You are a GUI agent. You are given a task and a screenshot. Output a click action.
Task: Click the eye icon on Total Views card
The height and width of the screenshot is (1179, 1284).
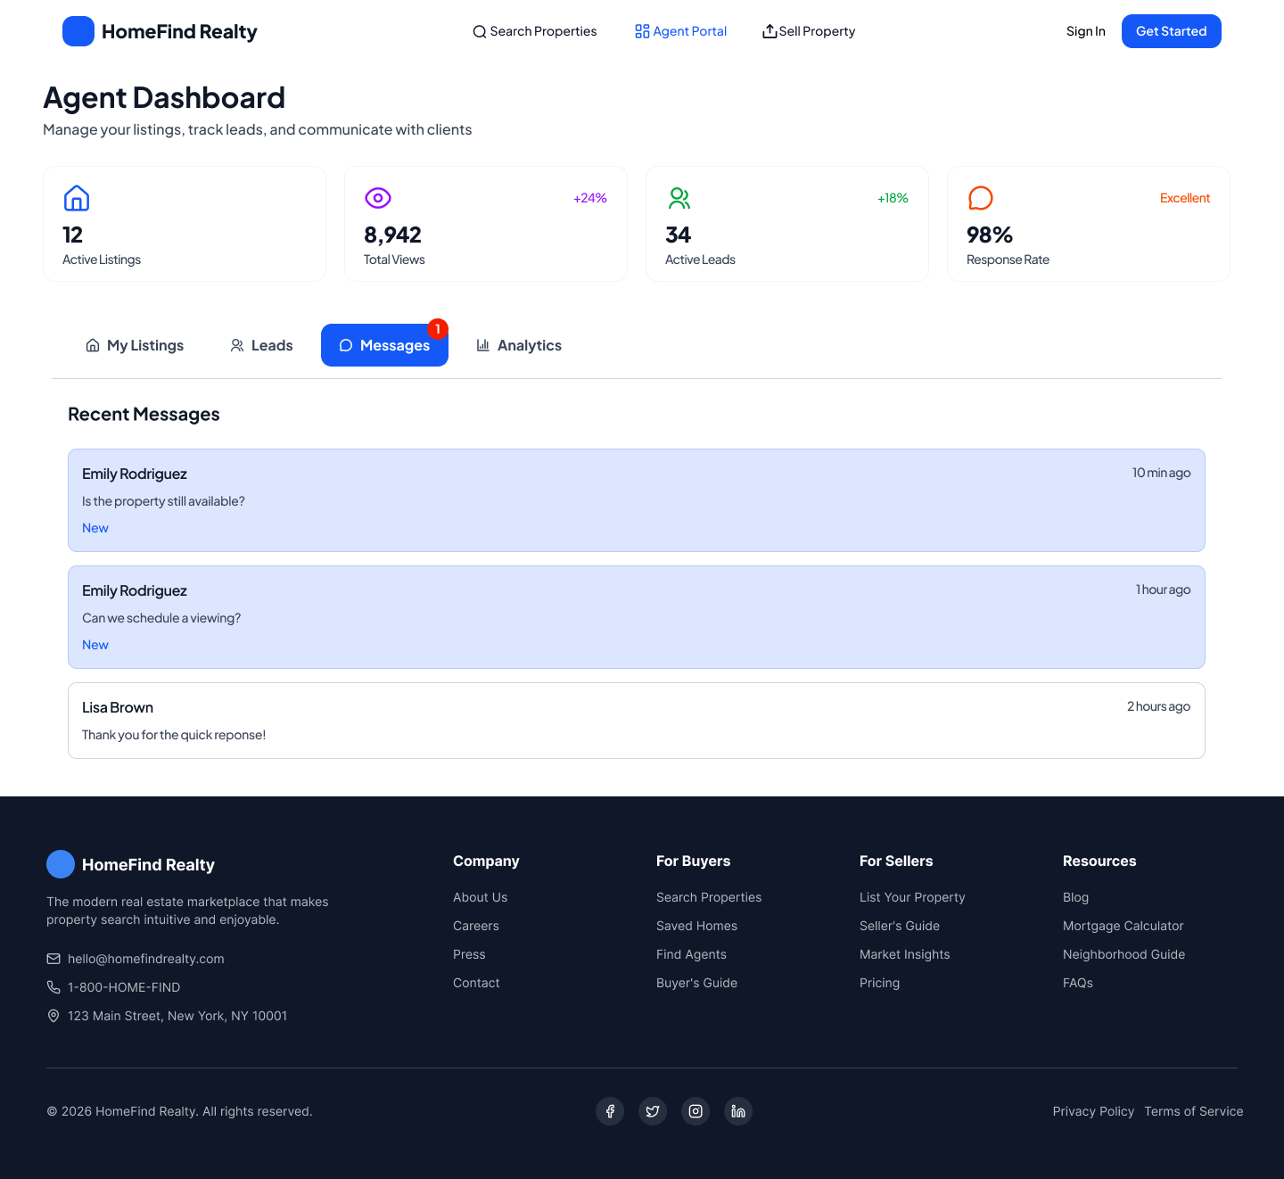pyautogui.click(x=378, y=198)
